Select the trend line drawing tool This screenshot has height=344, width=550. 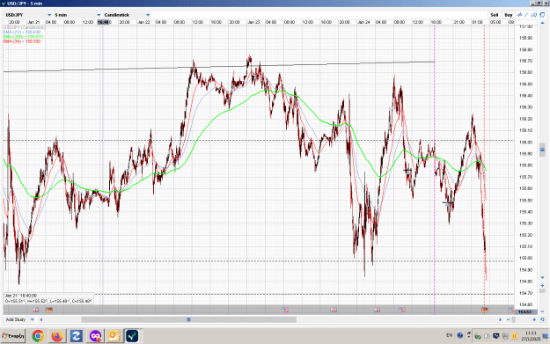tap(526, 15)
